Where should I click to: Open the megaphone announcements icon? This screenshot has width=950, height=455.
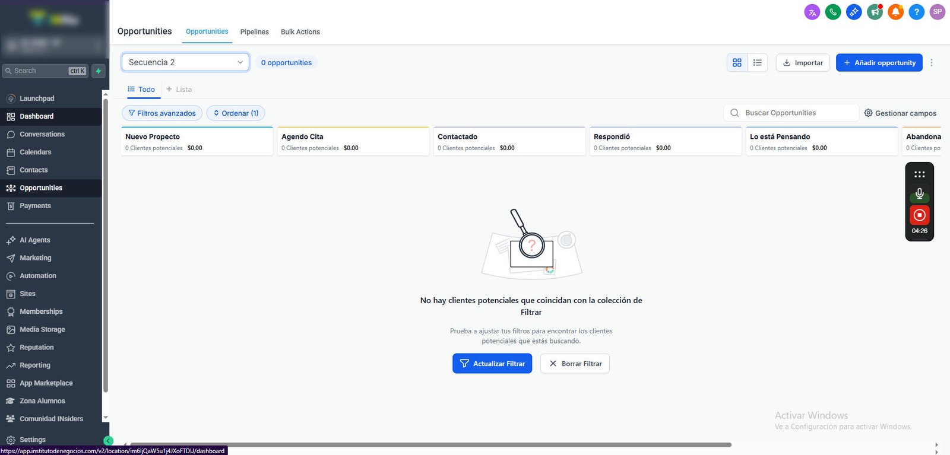pyautogui.click(x=875, y=12)
